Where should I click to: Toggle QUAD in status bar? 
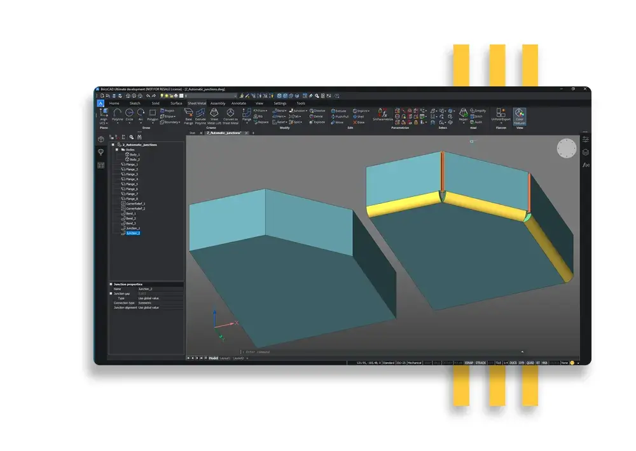(x=530, y=363)
